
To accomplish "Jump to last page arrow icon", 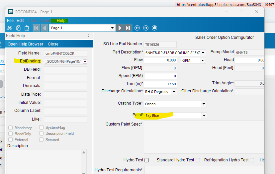I will pyautogui.click(x=128, y=28).
